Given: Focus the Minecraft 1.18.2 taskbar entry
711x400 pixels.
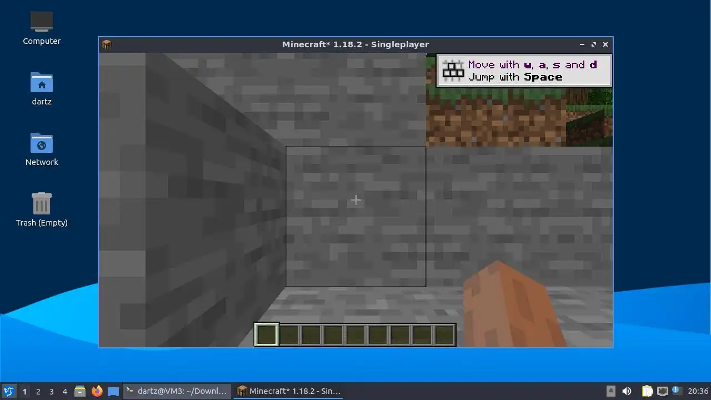Looking at the screenshot, I should tap(289, 391).
